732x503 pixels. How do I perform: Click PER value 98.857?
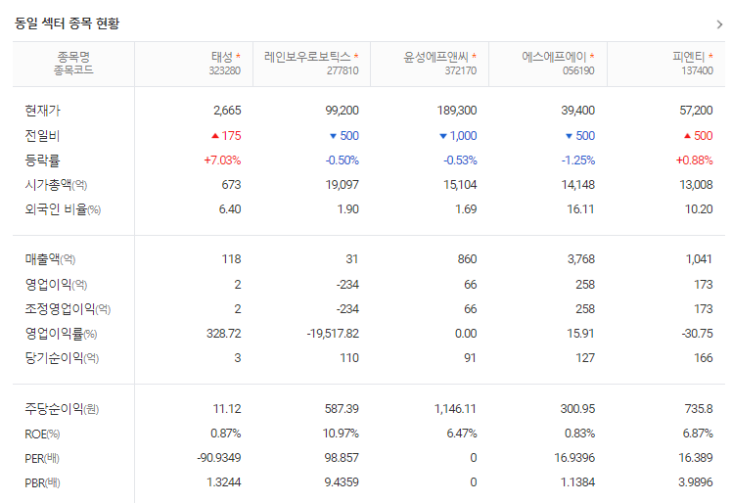pyautogui.click(x=342, y=458)
